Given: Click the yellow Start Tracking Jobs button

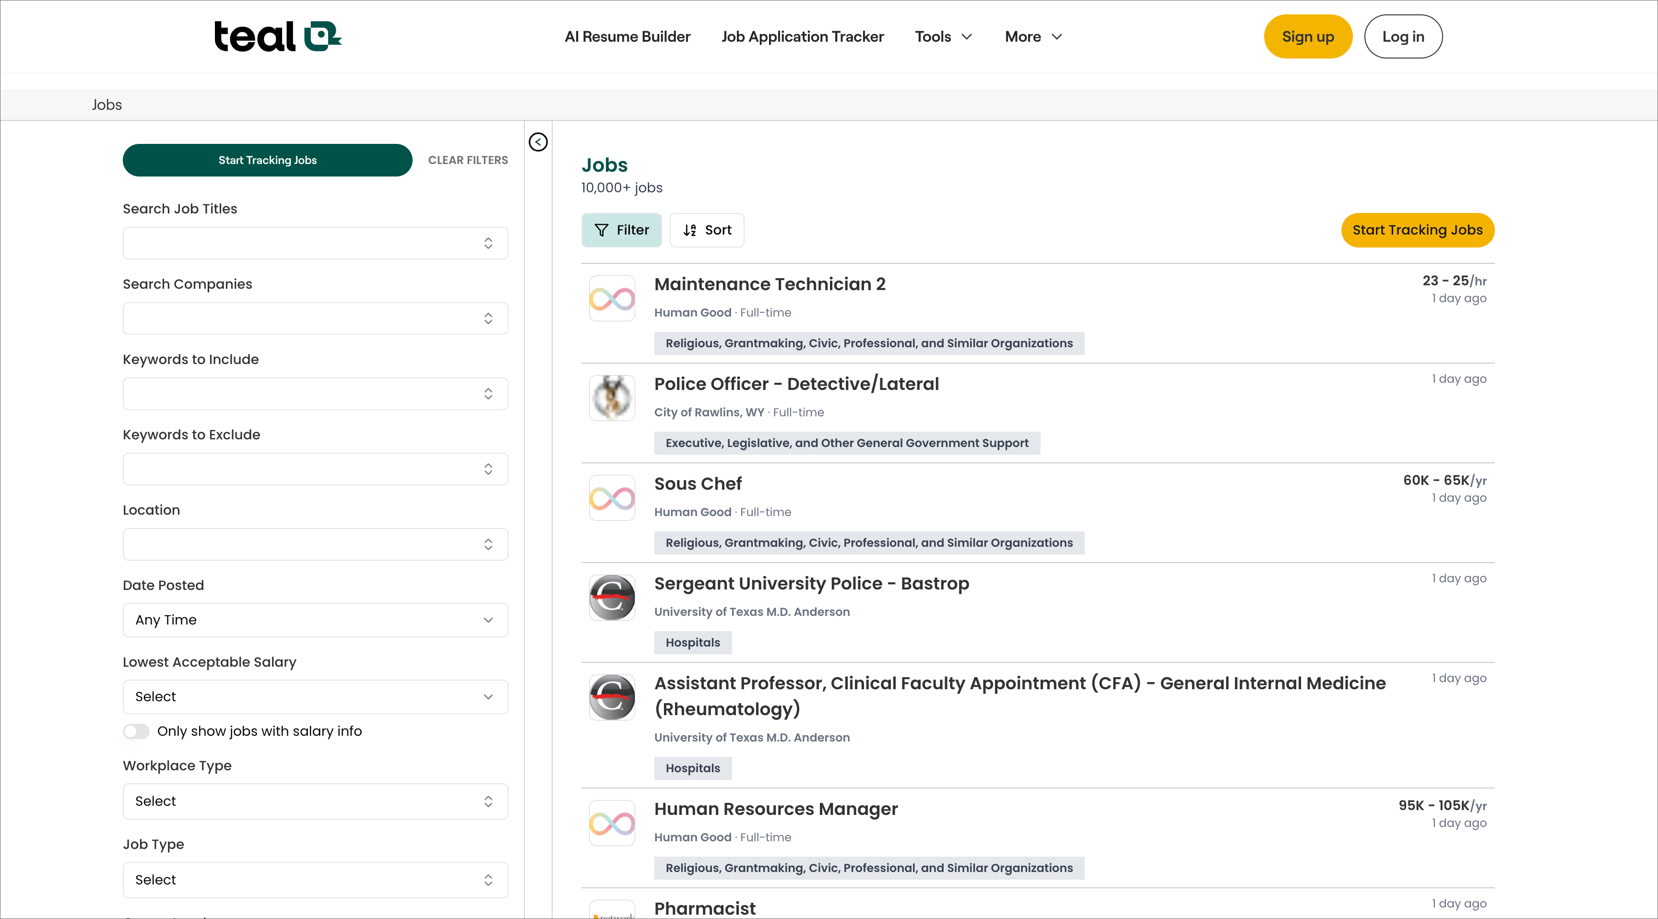Looking at the screenshot, I should point(1417,230).
